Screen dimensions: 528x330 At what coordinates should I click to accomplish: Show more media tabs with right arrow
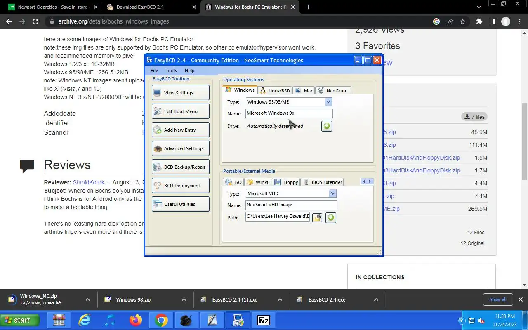point(370,181)
